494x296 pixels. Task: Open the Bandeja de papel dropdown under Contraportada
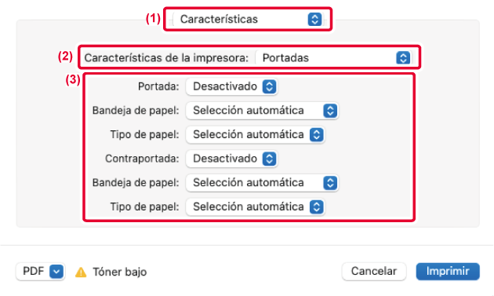click(262, 183)
